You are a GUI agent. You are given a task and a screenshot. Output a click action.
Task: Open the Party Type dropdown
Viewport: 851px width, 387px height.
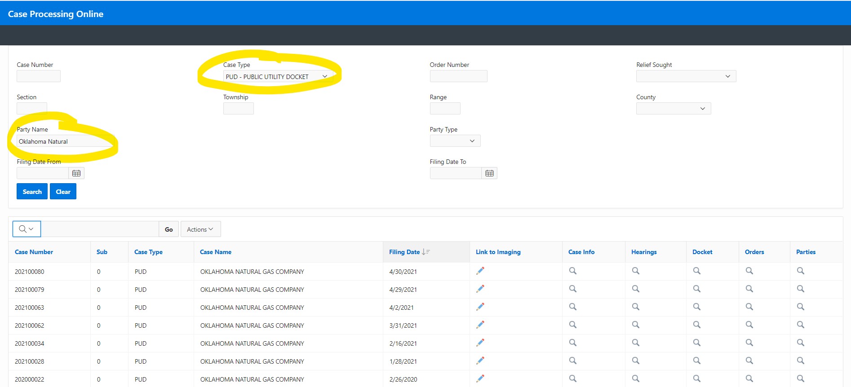pos(455,141)
